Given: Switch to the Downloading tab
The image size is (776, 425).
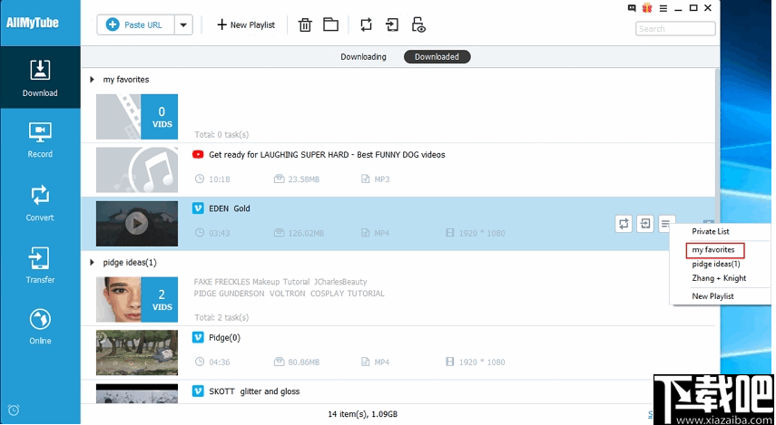Looking at the screenshot, I should click(x=363, y=57).
